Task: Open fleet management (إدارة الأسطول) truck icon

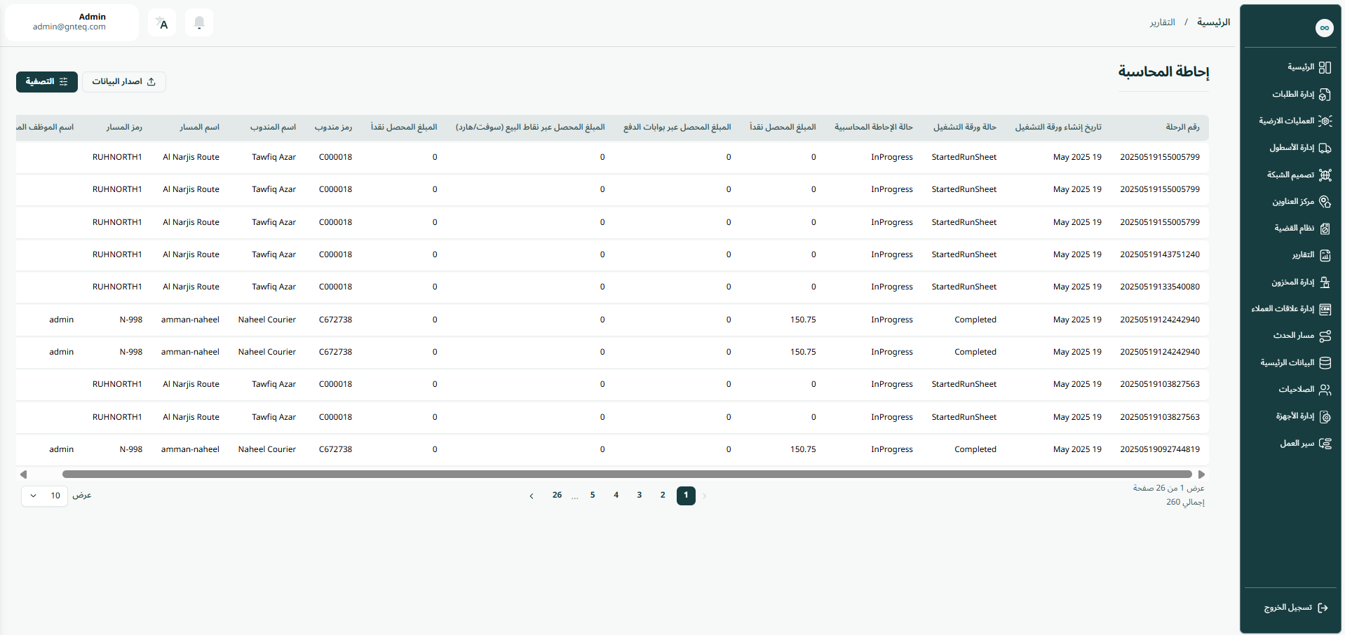Action: pos(1325,148)
